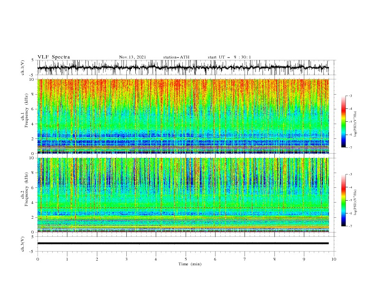
Task: Click the "-3" tick on ch.2 colorbar
Action: click(x=350, y=175)
